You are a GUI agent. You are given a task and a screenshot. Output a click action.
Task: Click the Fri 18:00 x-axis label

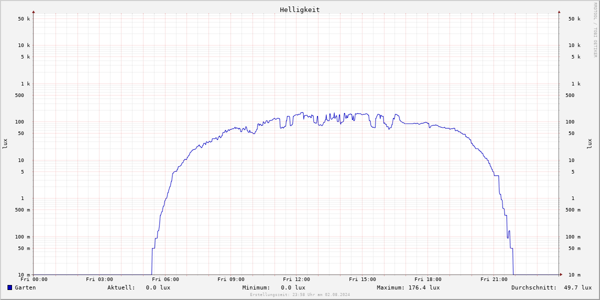pyautogui.click(x=428, y=279)
